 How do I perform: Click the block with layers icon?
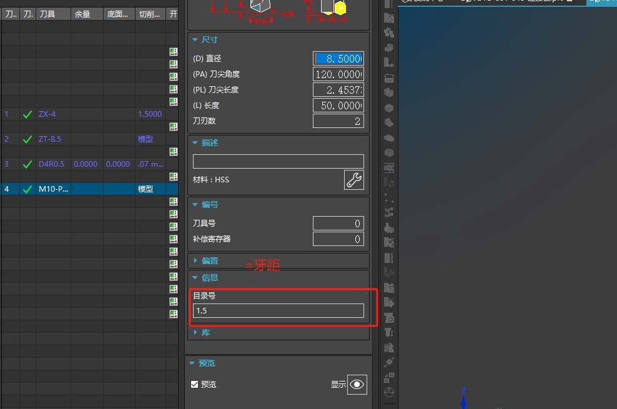pos(389,243)
